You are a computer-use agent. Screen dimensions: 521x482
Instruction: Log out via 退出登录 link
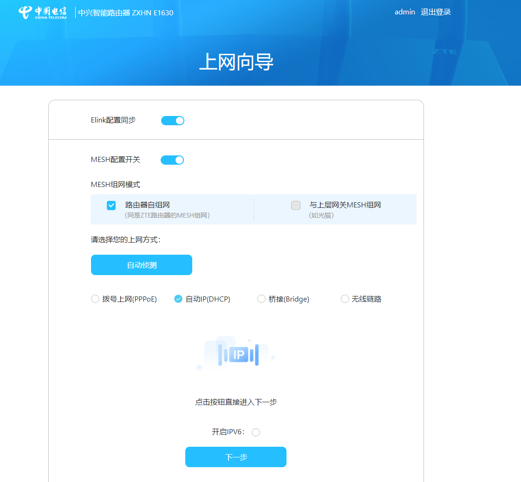(x=436, y=12)
